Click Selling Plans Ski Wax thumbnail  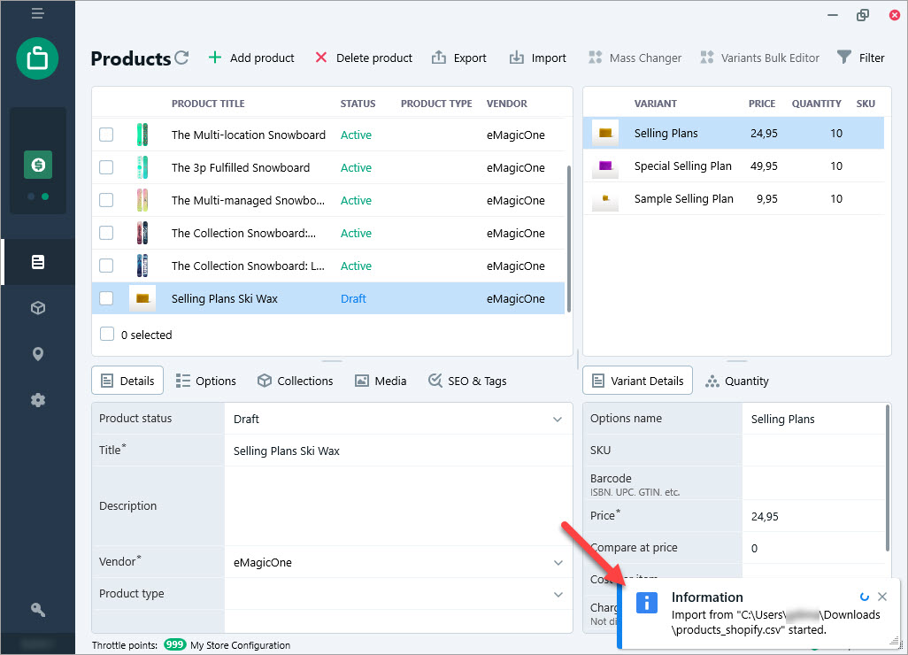coord(142,298)
